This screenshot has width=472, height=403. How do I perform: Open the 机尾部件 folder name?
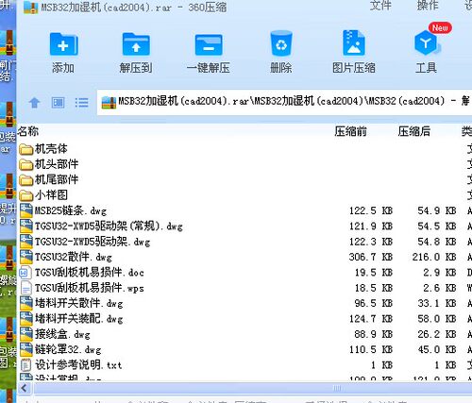point(57,180)
